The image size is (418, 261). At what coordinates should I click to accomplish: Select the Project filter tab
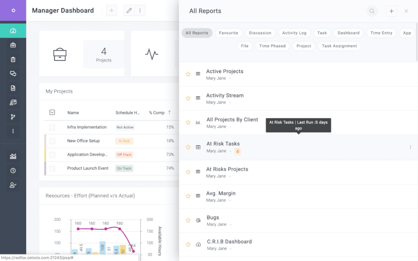pyautogui.click(x=304, y=46)
